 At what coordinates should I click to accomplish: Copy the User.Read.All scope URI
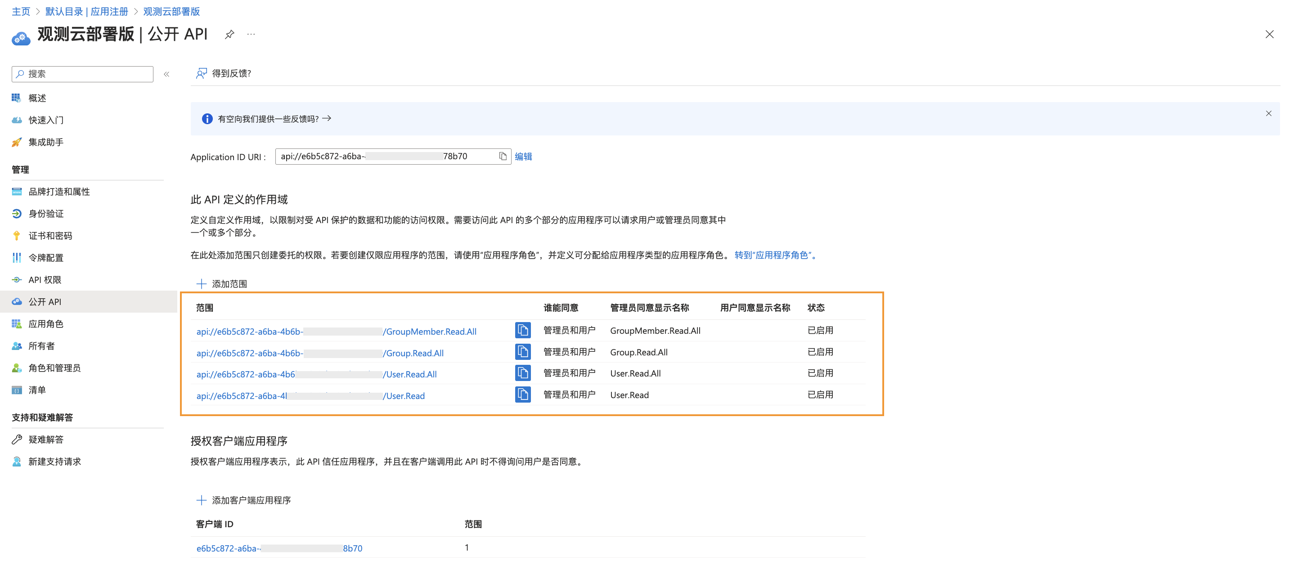pos(522,373)
